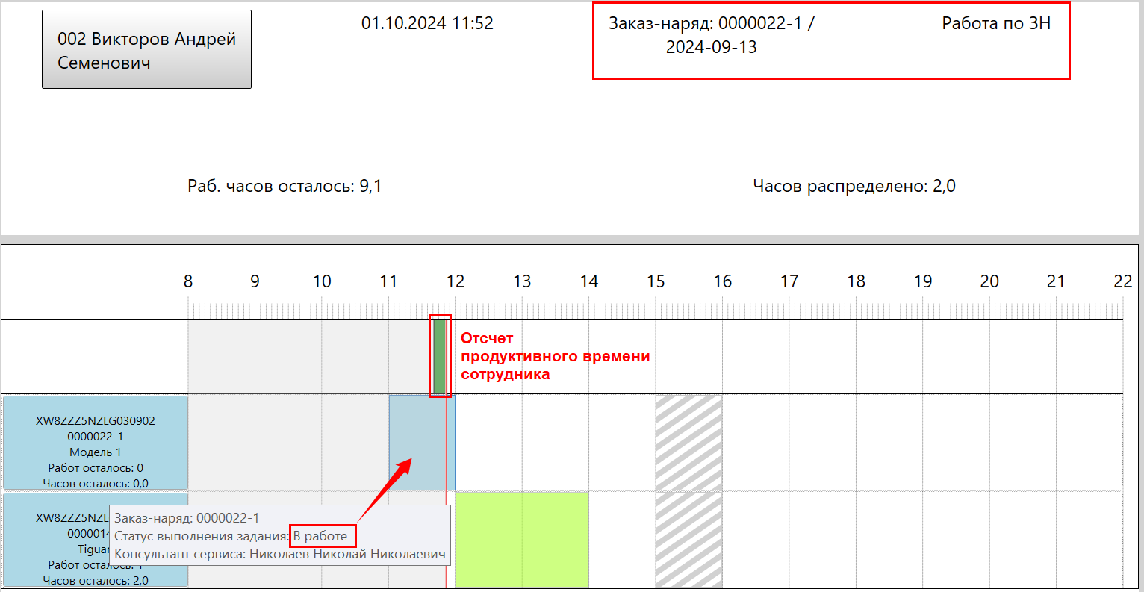Click the Часов распределено: 2,0 indicator
This screenshot has height=592, width=1144.
coord(854,186)
